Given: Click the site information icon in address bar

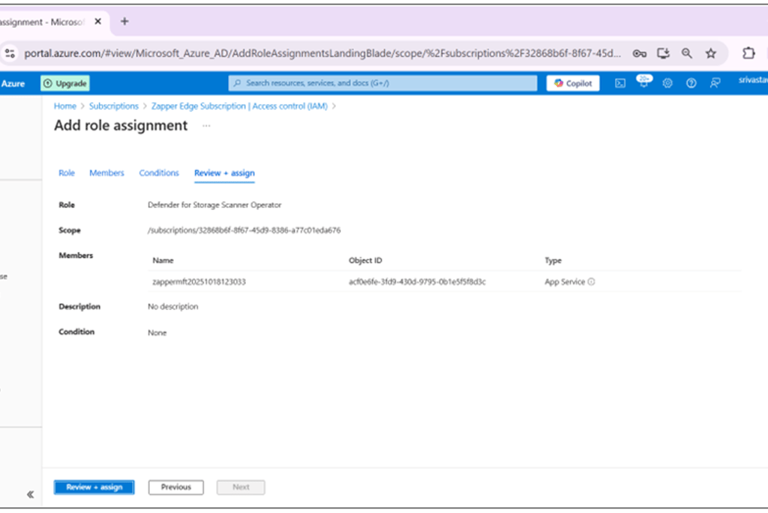Looking at the screenshot, I should [x=10, y=53].
